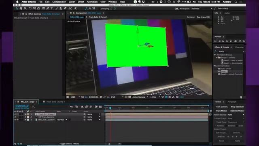Toggle the Scale checkbox in Tracker
The image size is (259, 146).
237,126
